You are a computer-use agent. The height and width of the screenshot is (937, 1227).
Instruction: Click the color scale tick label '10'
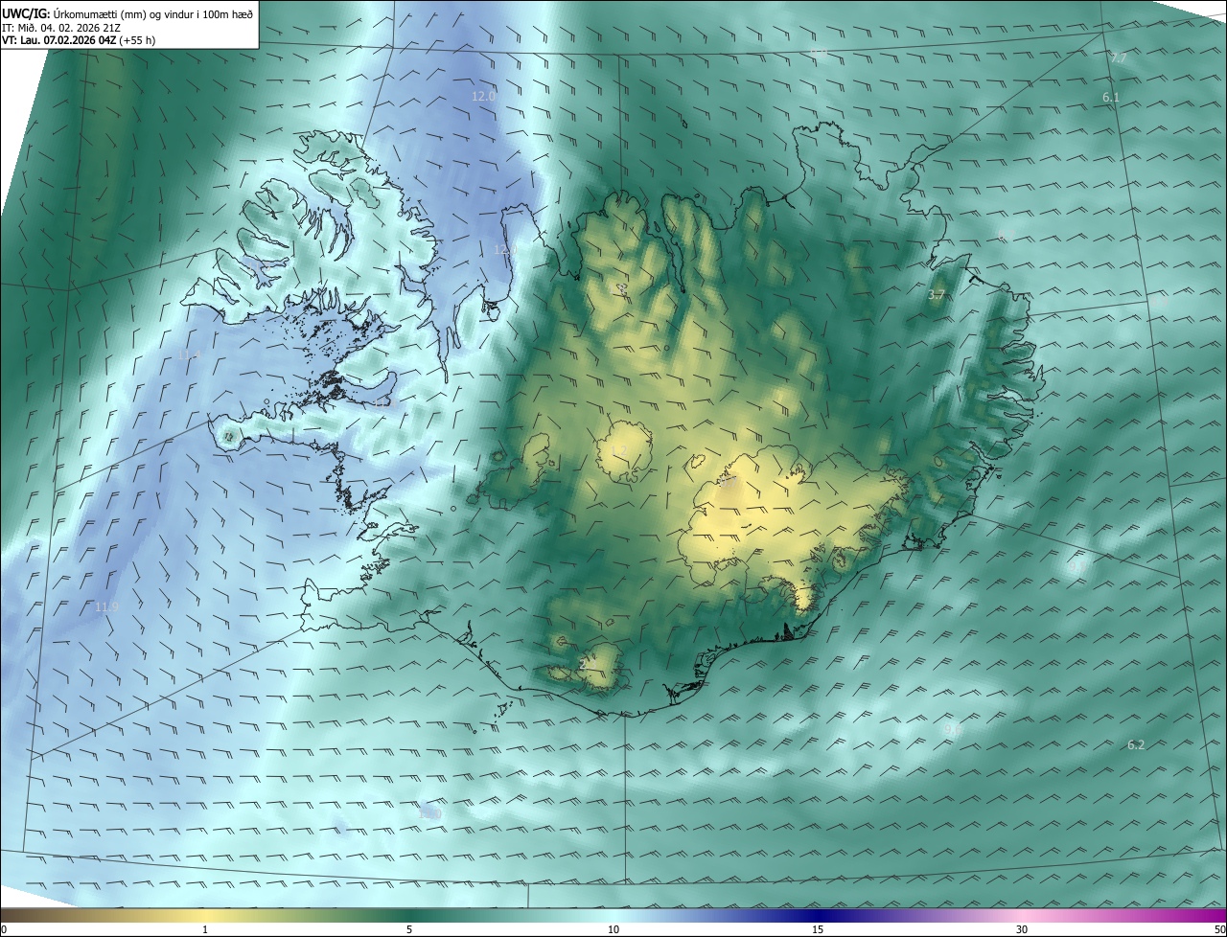click(x=613, y=929)
